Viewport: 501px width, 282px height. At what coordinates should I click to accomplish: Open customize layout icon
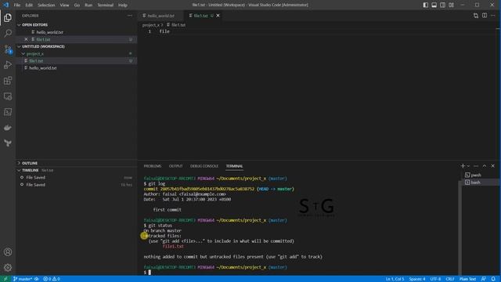click(x=451, y=5)
